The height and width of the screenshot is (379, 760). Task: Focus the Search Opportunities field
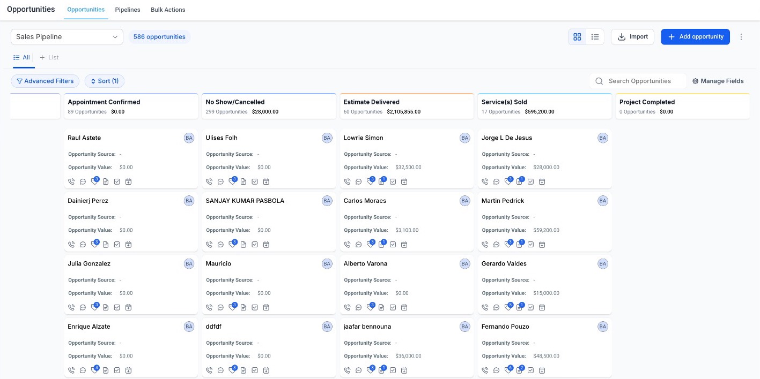click(638, 81)
